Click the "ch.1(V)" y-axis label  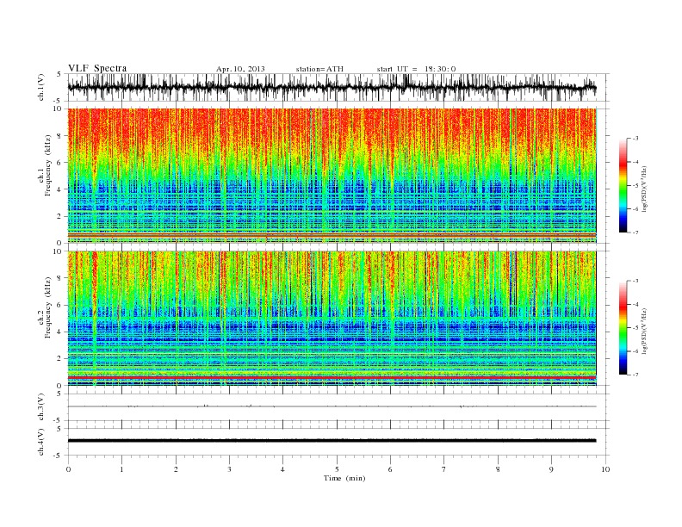pyautogui.click(x=41, y=87)
